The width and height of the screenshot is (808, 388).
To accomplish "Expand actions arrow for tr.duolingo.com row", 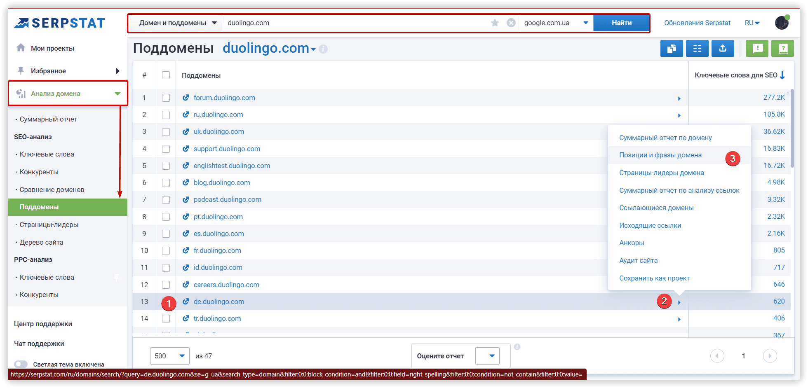I will point(679,319).
